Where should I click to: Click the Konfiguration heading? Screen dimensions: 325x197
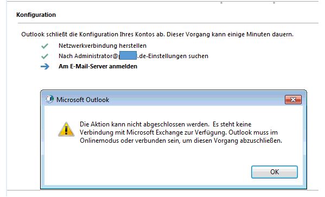pos(36,15)
